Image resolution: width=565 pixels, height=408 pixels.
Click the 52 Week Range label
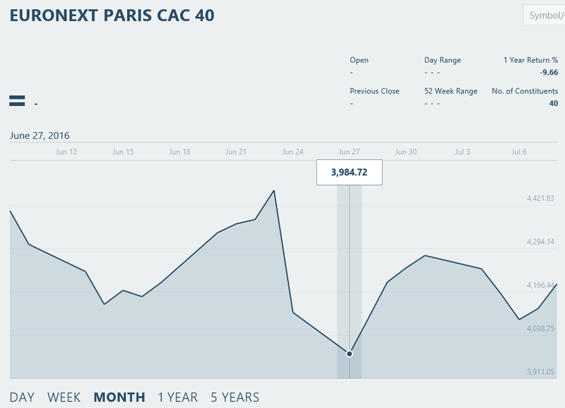451,91
